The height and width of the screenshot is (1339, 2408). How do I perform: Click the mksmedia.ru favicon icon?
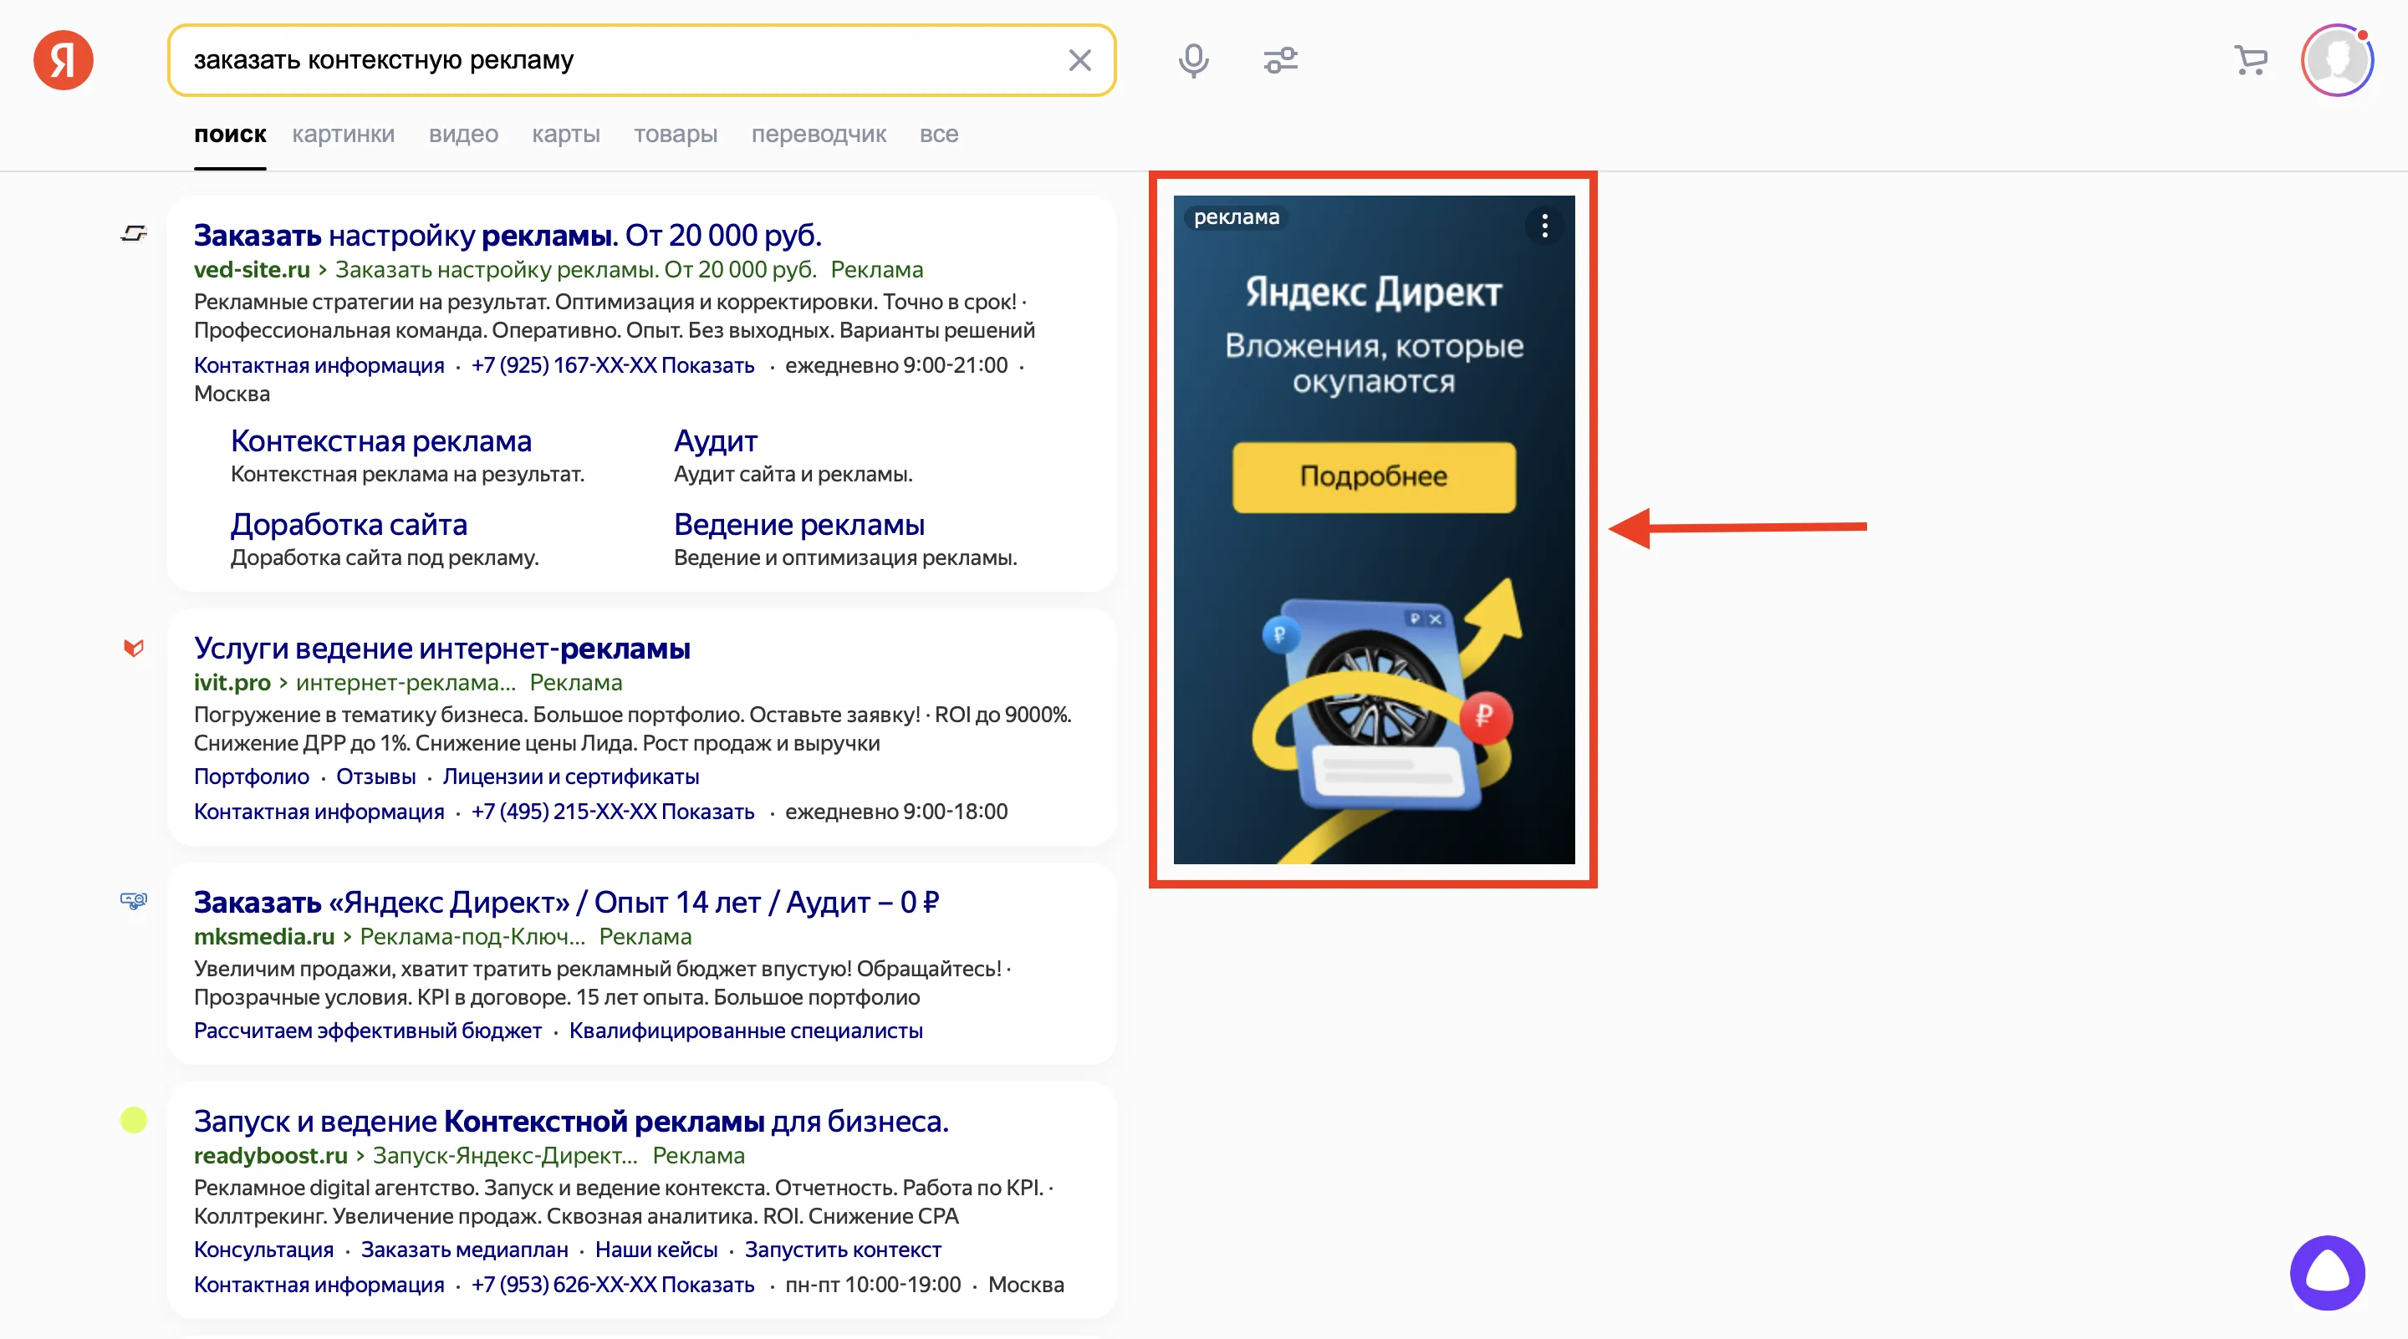coord(134,901)
